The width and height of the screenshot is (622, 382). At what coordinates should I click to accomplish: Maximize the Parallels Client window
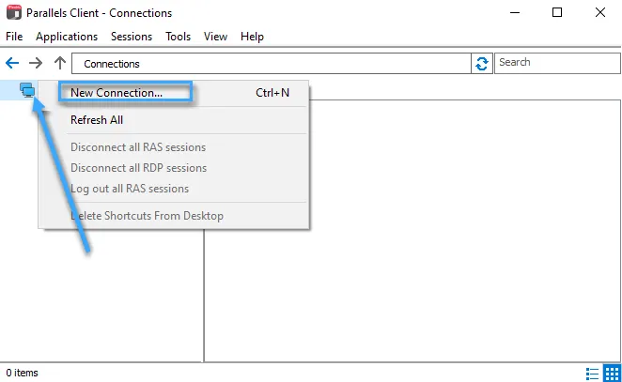coord(557,13)
